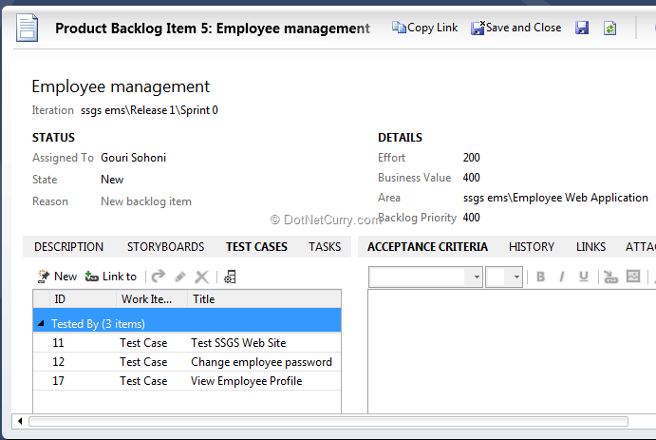The height and width of the screenshot is (440, 656).
Task: Switch to the Storyboards tab
Action: click(x=165, y=247)
